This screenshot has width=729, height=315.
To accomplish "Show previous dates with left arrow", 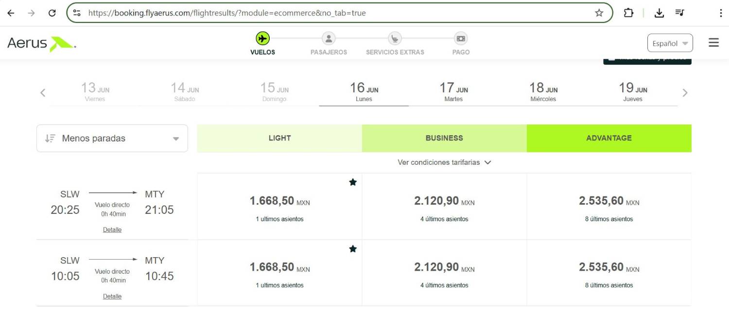I will coord(43,93).
